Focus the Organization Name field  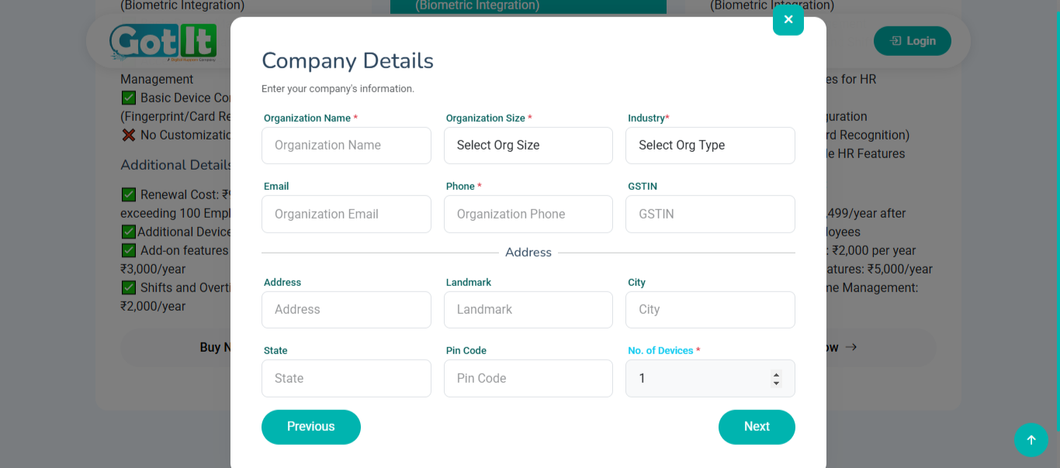346,146
